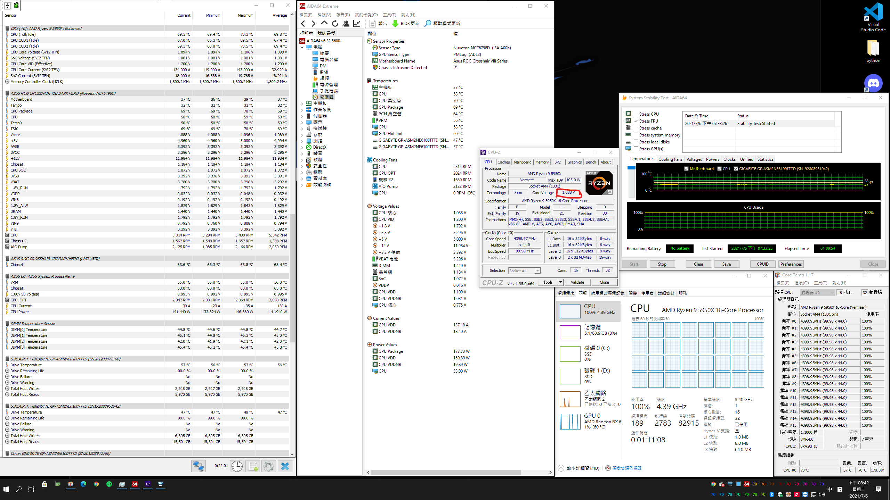Click HWiNFO log file add icon
890x500 pixels.
(253, 466)
